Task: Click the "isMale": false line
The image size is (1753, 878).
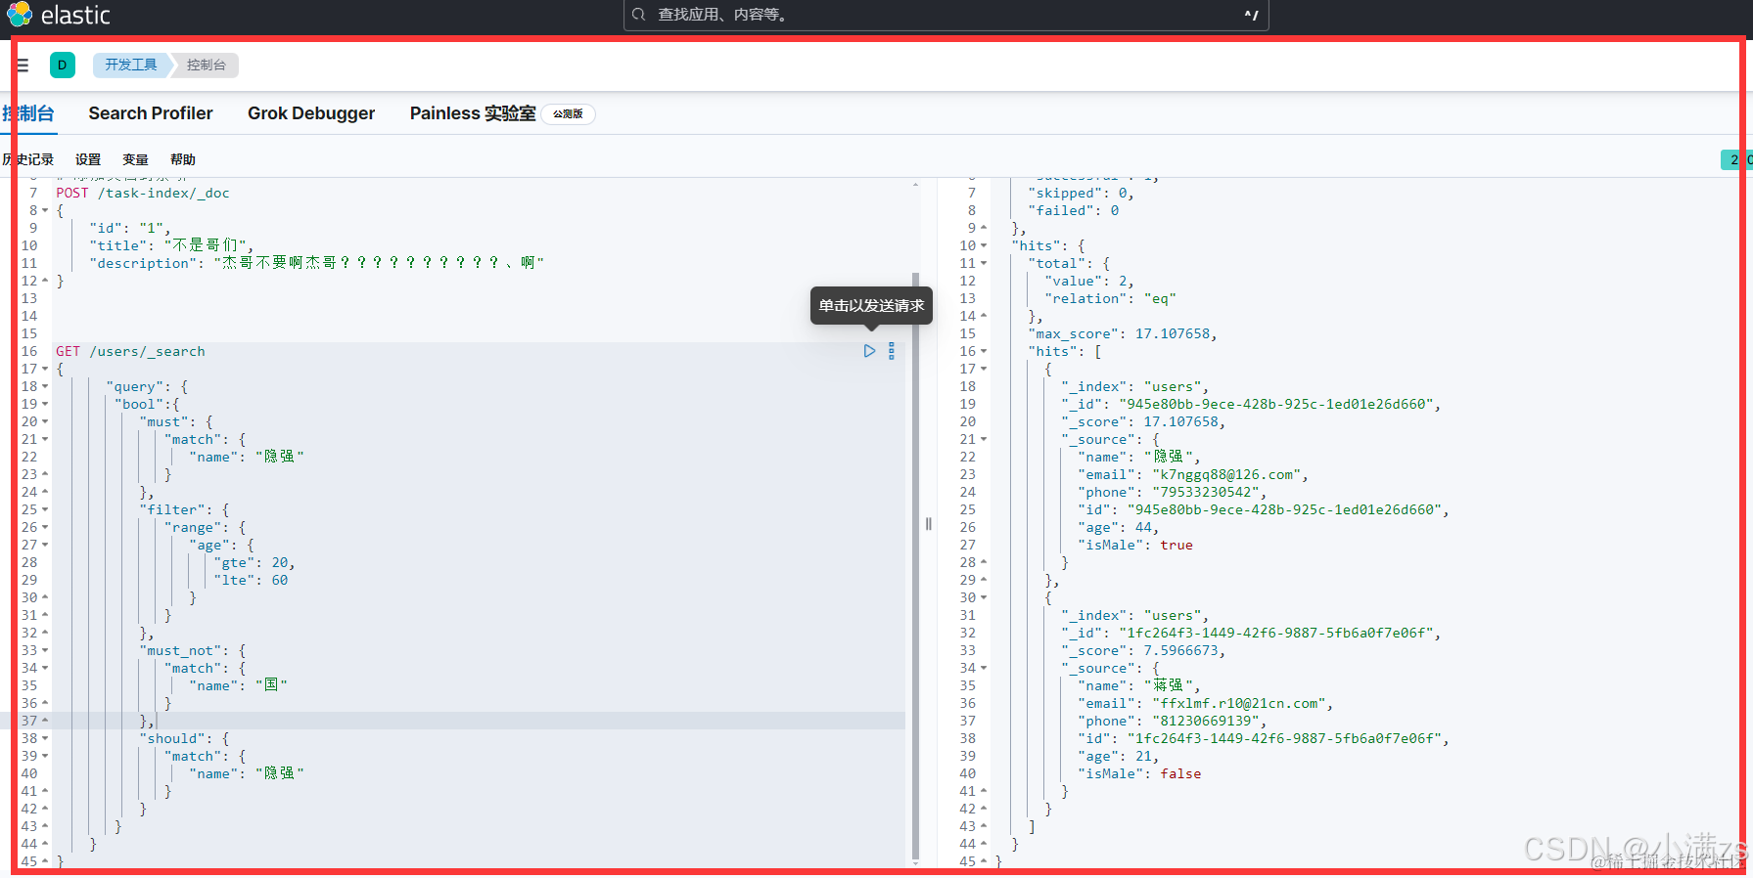Action: (x=1139, y=773)
